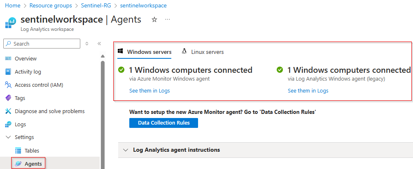Image resolution: width=413 pixels, height=169 pixels.
Task: Click the sidebar Search field
Action: pyautogui.click(x=42, y=44)
